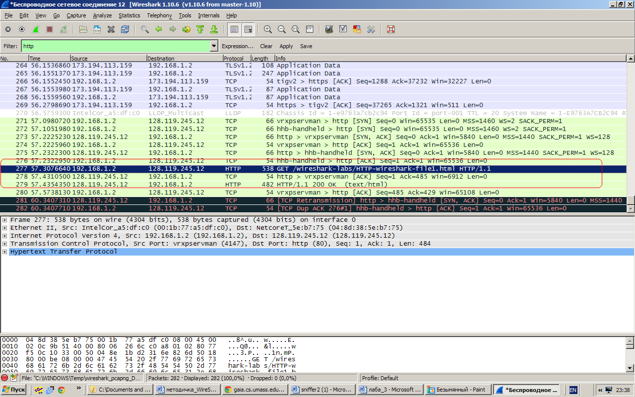Screen dimensions: 635x397
Task: Save this capture file icon
Action: point(97,29)
